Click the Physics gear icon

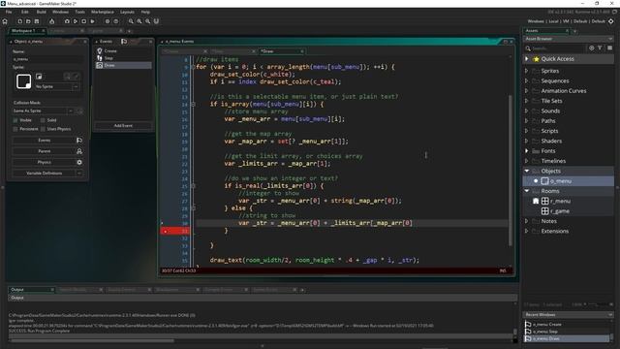click(x=79, y=162)
